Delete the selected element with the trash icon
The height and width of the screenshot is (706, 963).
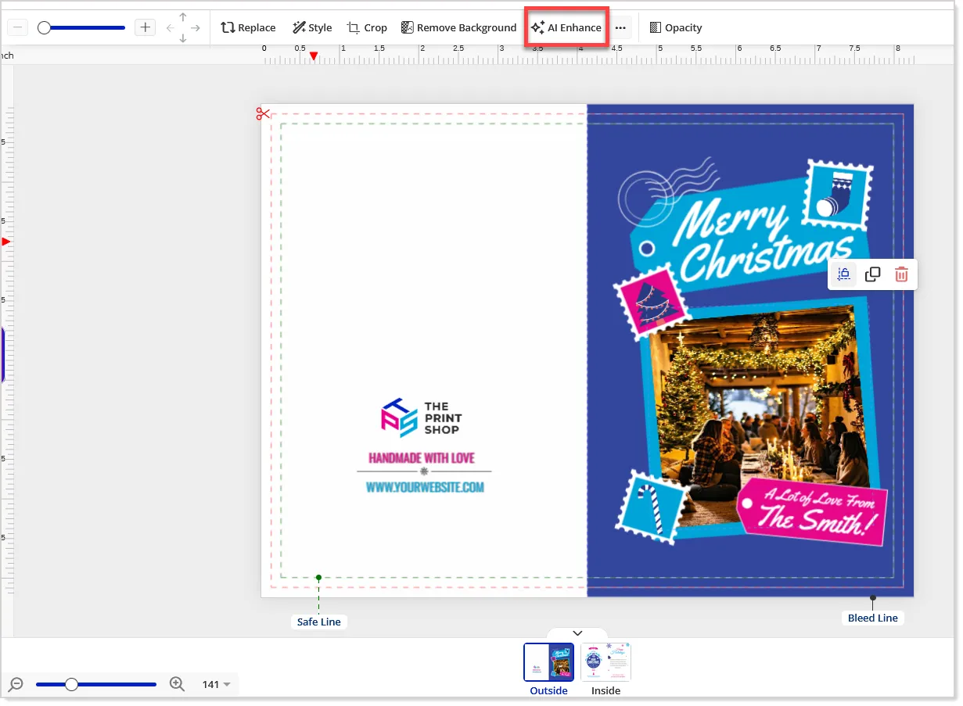[901, 274]
